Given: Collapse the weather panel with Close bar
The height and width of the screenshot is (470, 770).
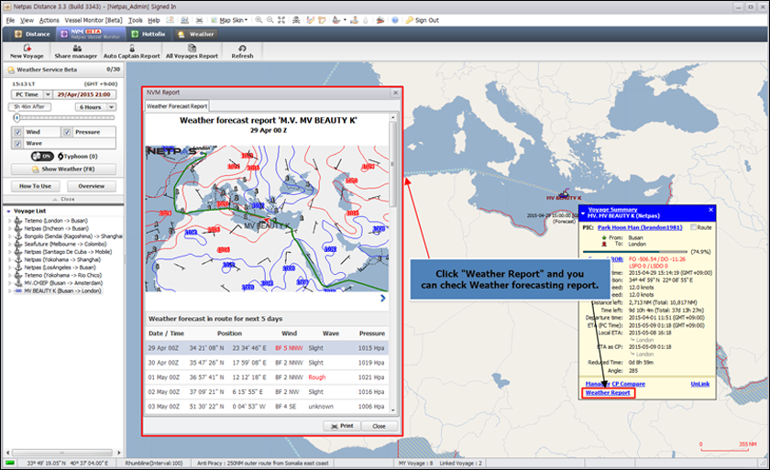Looking at the screenshot, I should [x=63, y=199].
